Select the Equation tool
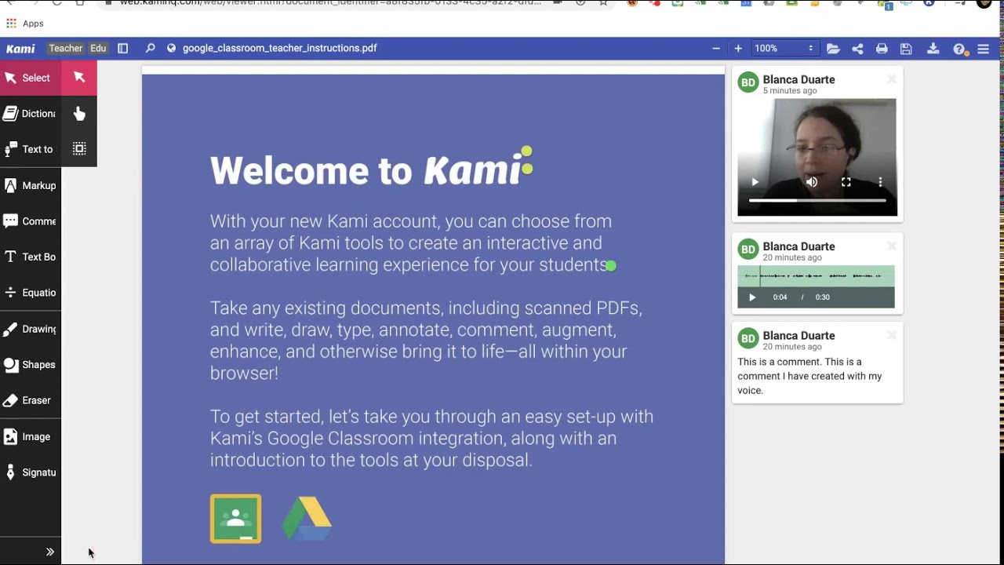 click(x=30, y=293)
